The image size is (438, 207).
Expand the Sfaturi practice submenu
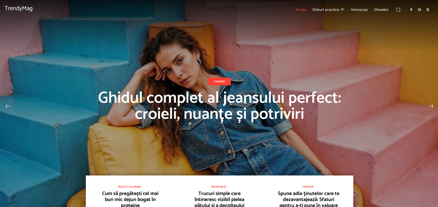(328, 10)
